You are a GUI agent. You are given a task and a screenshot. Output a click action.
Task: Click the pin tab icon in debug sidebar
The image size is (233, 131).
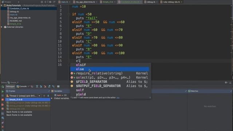(x=3, y=123)
